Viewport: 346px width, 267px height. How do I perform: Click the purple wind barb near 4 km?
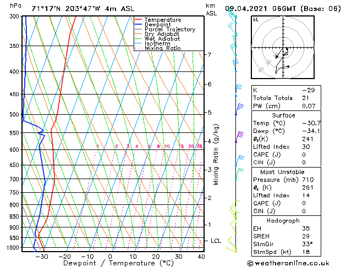(x=239, y=137)
